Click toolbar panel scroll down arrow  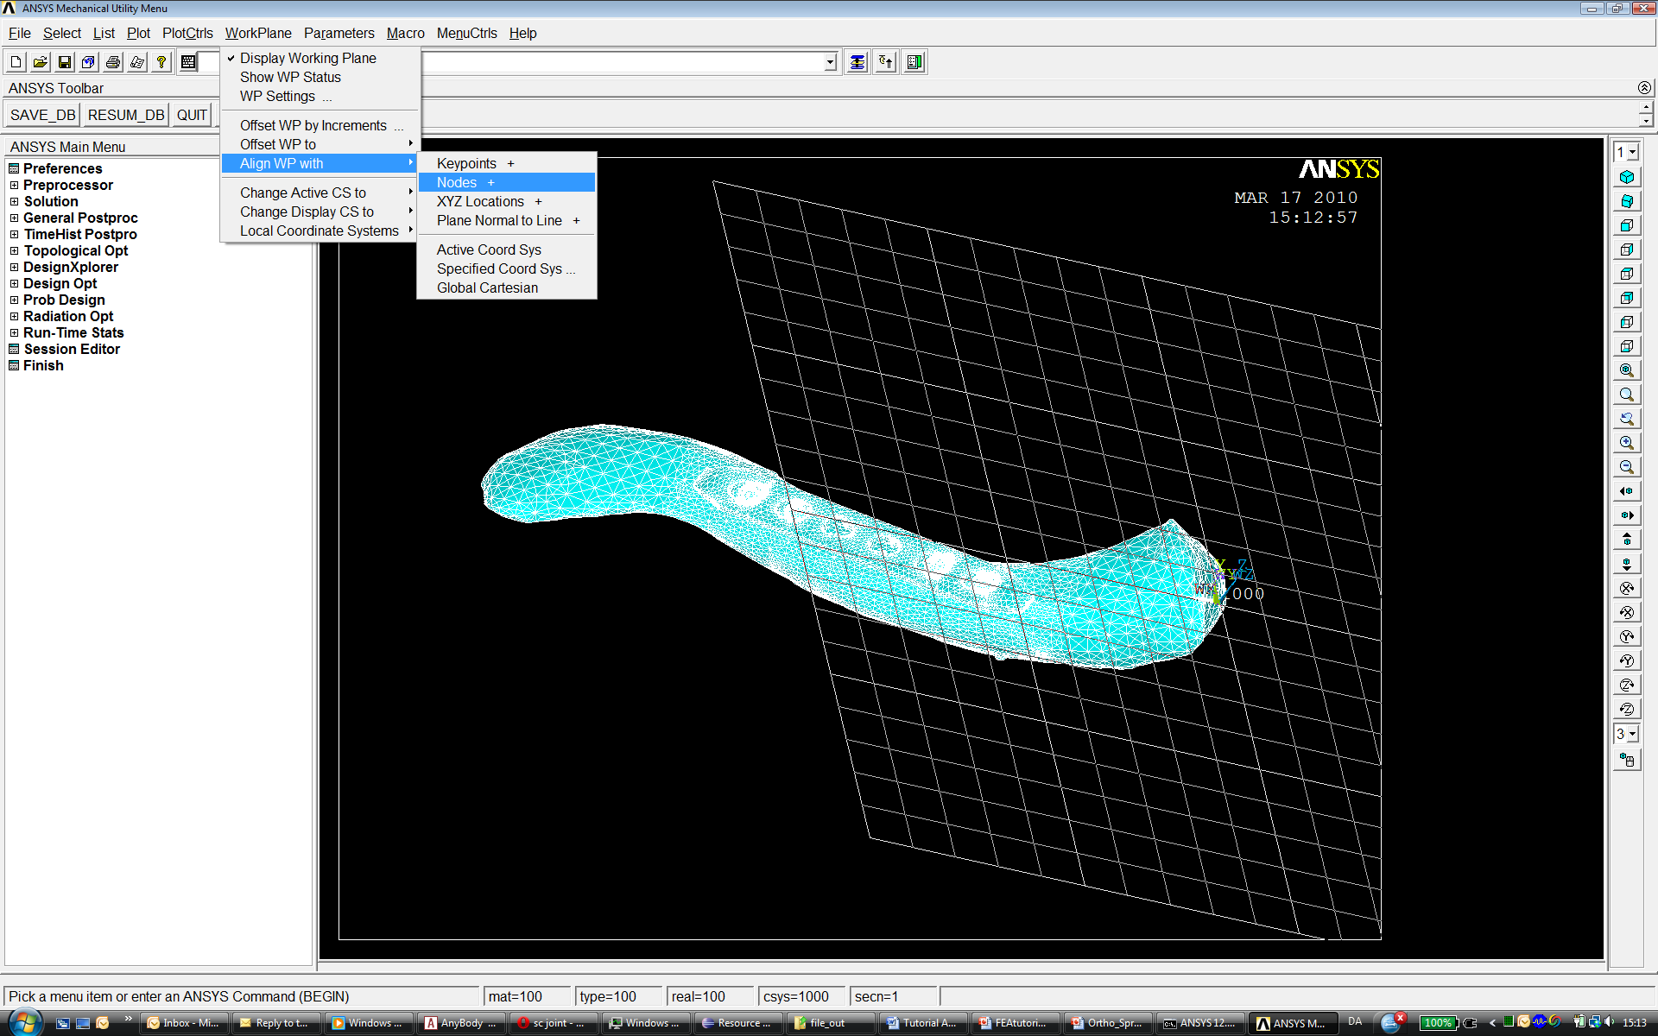(1646, 121)
